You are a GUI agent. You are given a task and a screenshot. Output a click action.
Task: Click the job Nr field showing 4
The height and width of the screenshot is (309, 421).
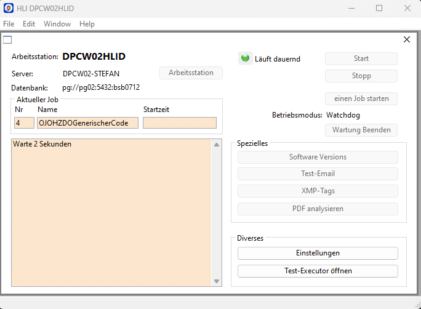pos(24,123)
